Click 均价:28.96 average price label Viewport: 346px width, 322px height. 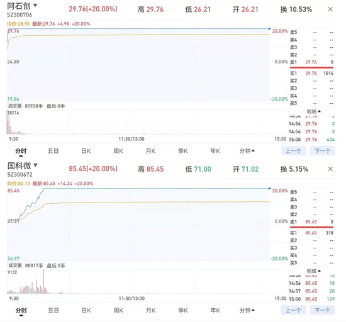click(x=18, y=24)
